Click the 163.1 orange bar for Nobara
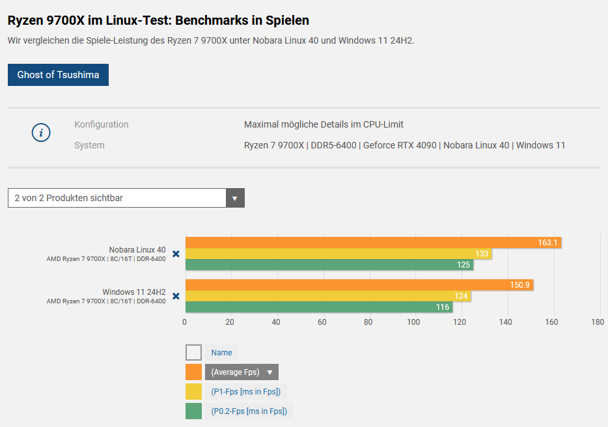The width and height of the screenshot is (608, 427). coord(374,243)
